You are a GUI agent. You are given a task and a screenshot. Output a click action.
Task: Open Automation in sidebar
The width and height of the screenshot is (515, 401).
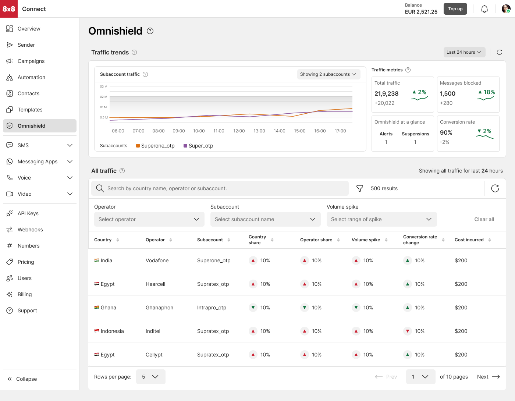pyautogui.click(x=40, y=77)
